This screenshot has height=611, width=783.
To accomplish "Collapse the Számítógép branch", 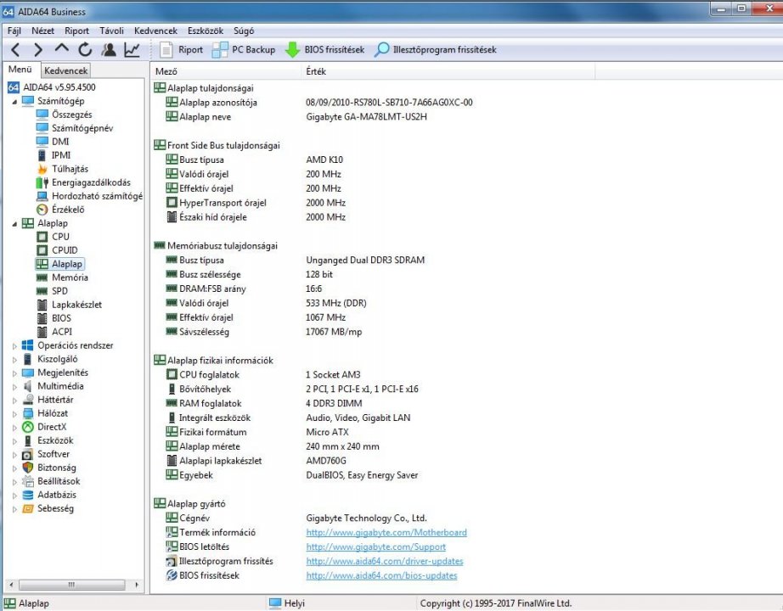I will click(14, 101).
